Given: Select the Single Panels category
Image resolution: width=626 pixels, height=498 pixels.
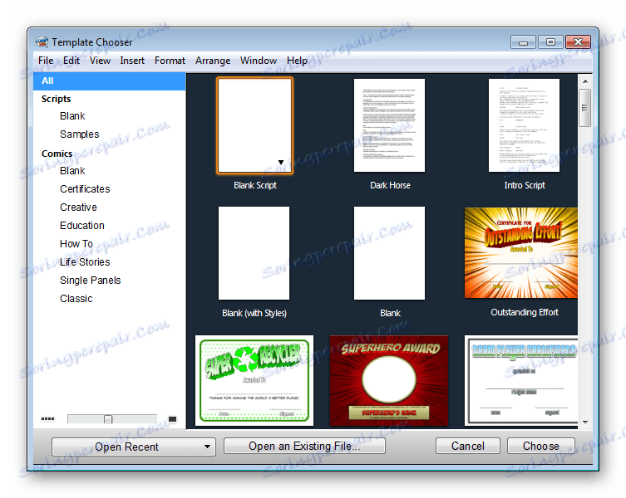Looking at the screenshot, I should click(91, 281).
